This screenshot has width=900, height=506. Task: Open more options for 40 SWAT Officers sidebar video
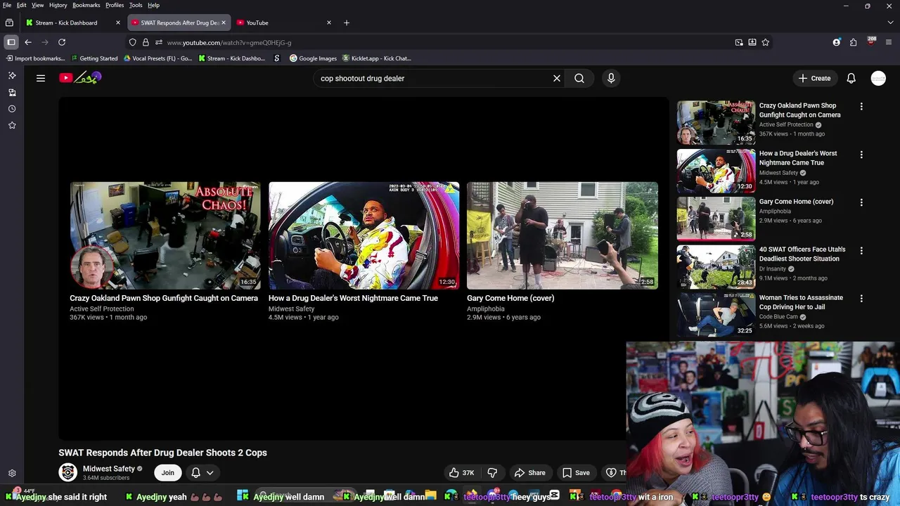tap(861, 250)
